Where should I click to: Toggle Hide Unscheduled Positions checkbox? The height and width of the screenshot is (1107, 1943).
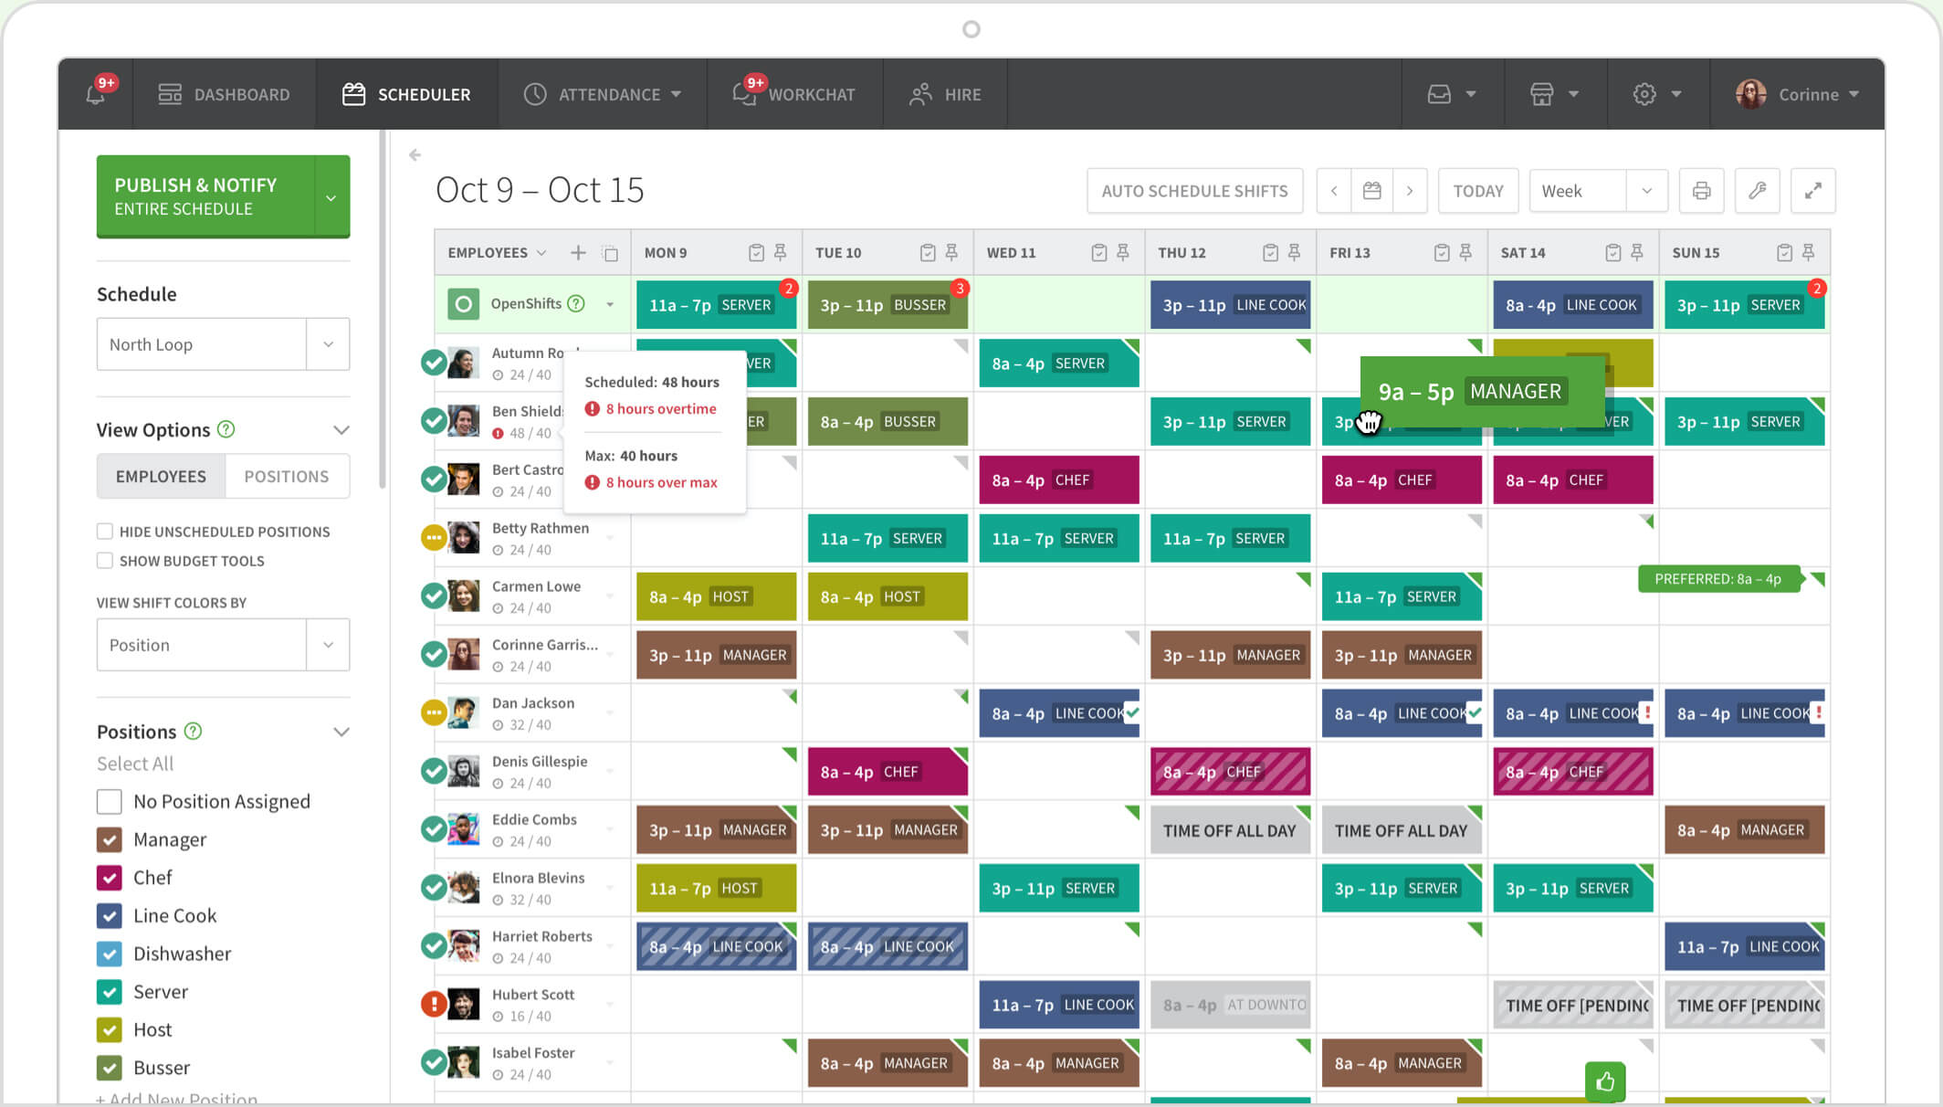click(104, 530)
